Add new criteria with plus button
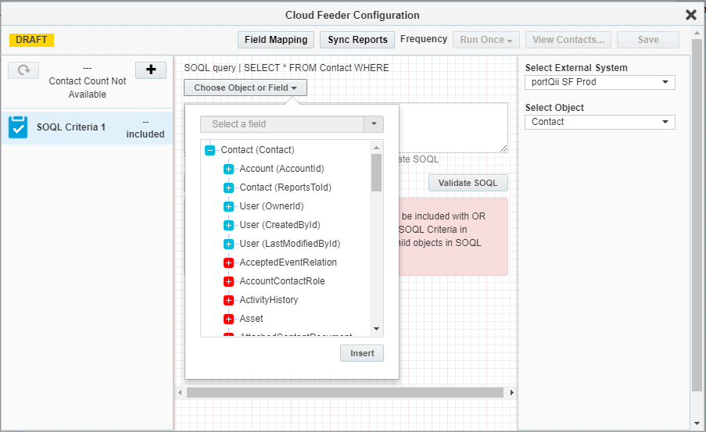Screen dimensions: 706x432 pyautogui.click(x=151, y=70)
